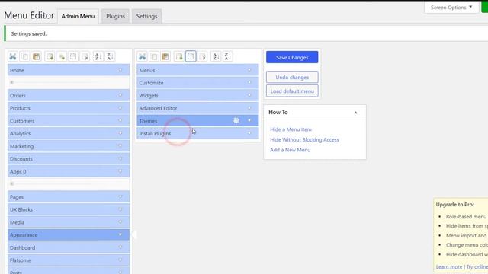Click Copy icon in left menu toolbar

(x=24, y=56)
